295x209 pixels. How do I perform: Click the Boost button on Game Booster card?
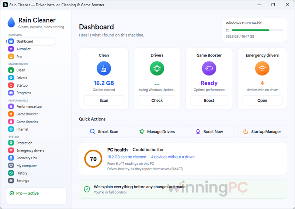pos(209,101)
